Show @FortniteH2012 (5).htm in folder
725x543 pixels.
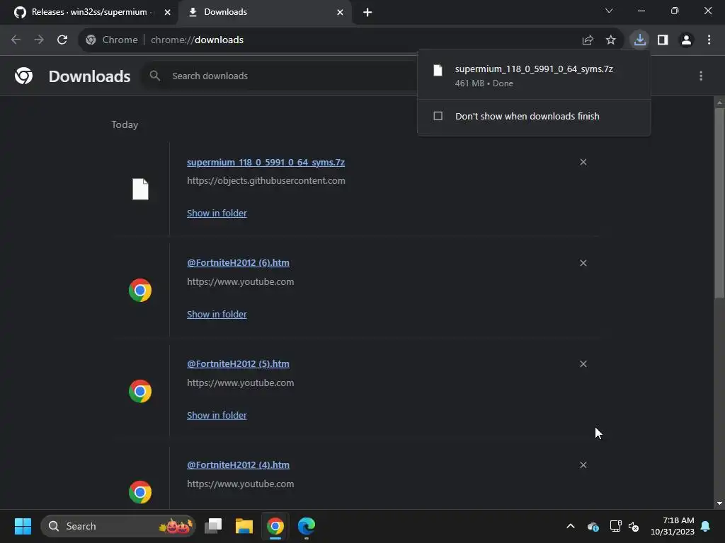pos(217,416)
